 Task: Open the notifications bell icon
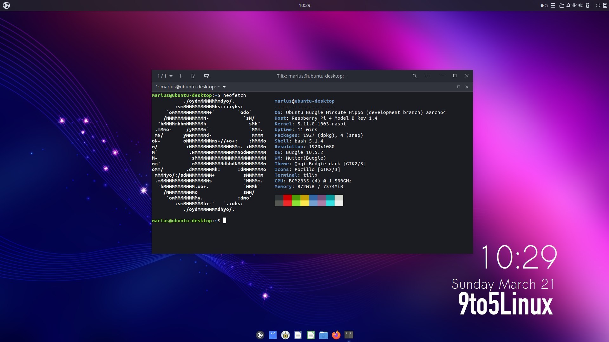tap(568, 5)
